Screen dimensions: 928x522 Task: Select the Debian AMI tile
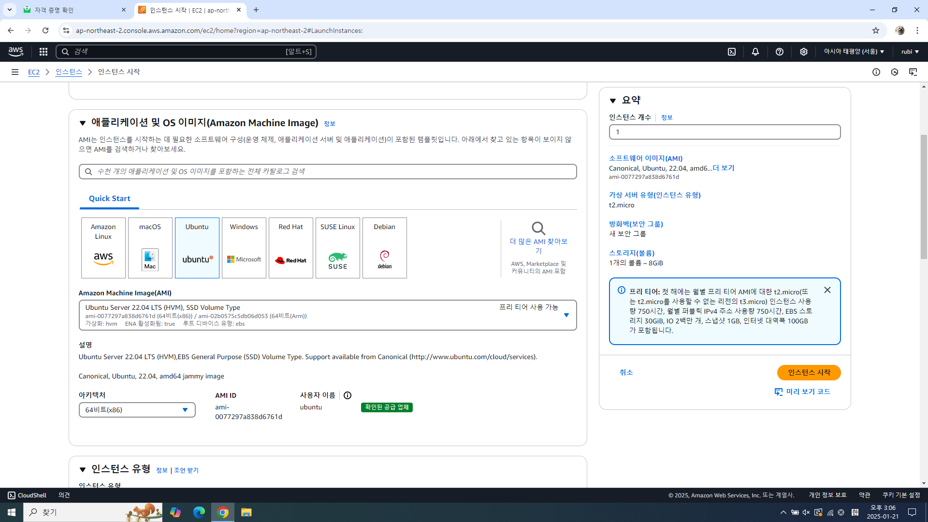pyautogui.click(x=385, y=247)
